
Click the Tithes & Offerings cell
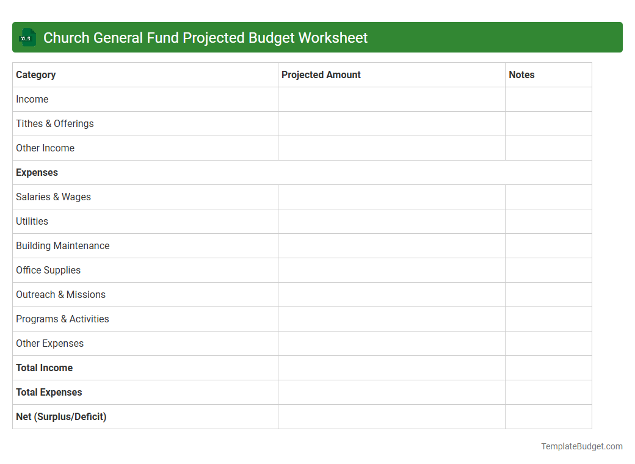click(54, 123)
